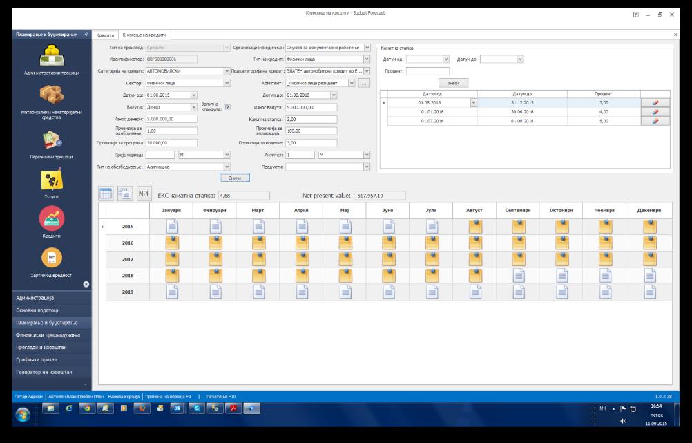Screen dimensions: 692x443
Task: Select the Персонални трошоци sidebar icon
Action: (51, 140)
